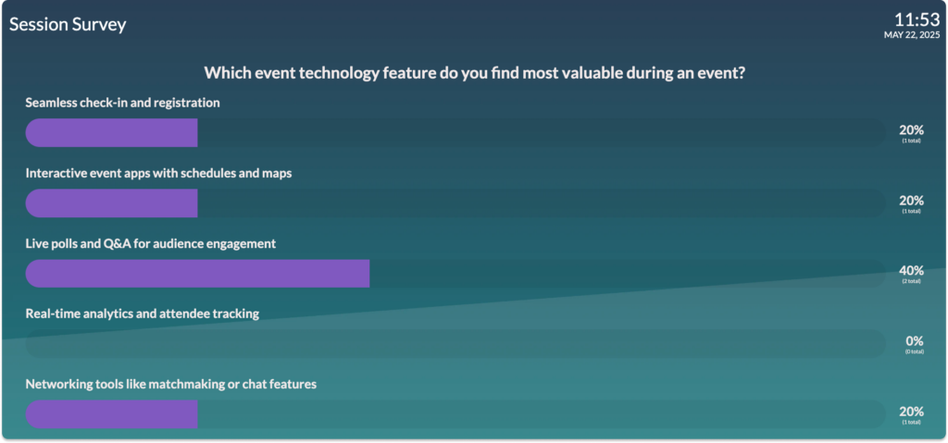This screenshot has width=948, height=443.
Task: Click the 20% result next to Seamless check-in
Action: click(x=911, y=129)
